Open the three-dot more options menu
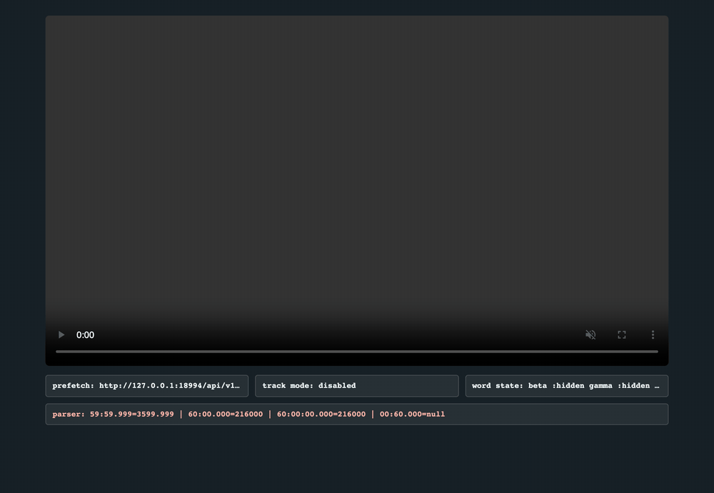The height and width of the screenshot is (493, 714). coord(653,335)
